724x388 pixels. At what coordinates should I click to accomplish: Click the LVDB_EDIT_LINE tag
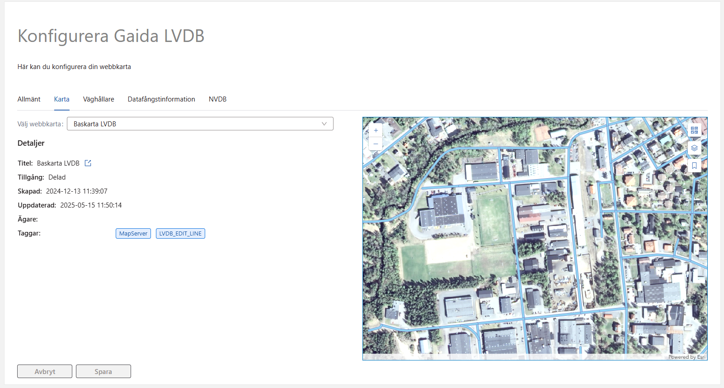point(180,234)
